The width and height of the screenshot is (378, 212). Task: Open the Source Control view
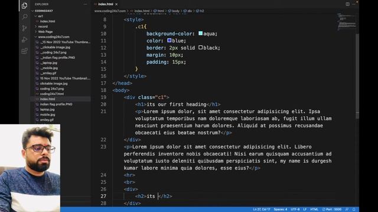[24, 28]
